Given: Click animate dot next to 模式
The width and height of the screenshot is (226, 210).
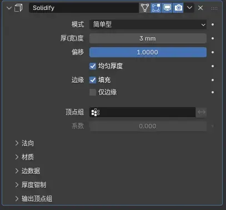Looking at the screenshot, I should 213,24.
